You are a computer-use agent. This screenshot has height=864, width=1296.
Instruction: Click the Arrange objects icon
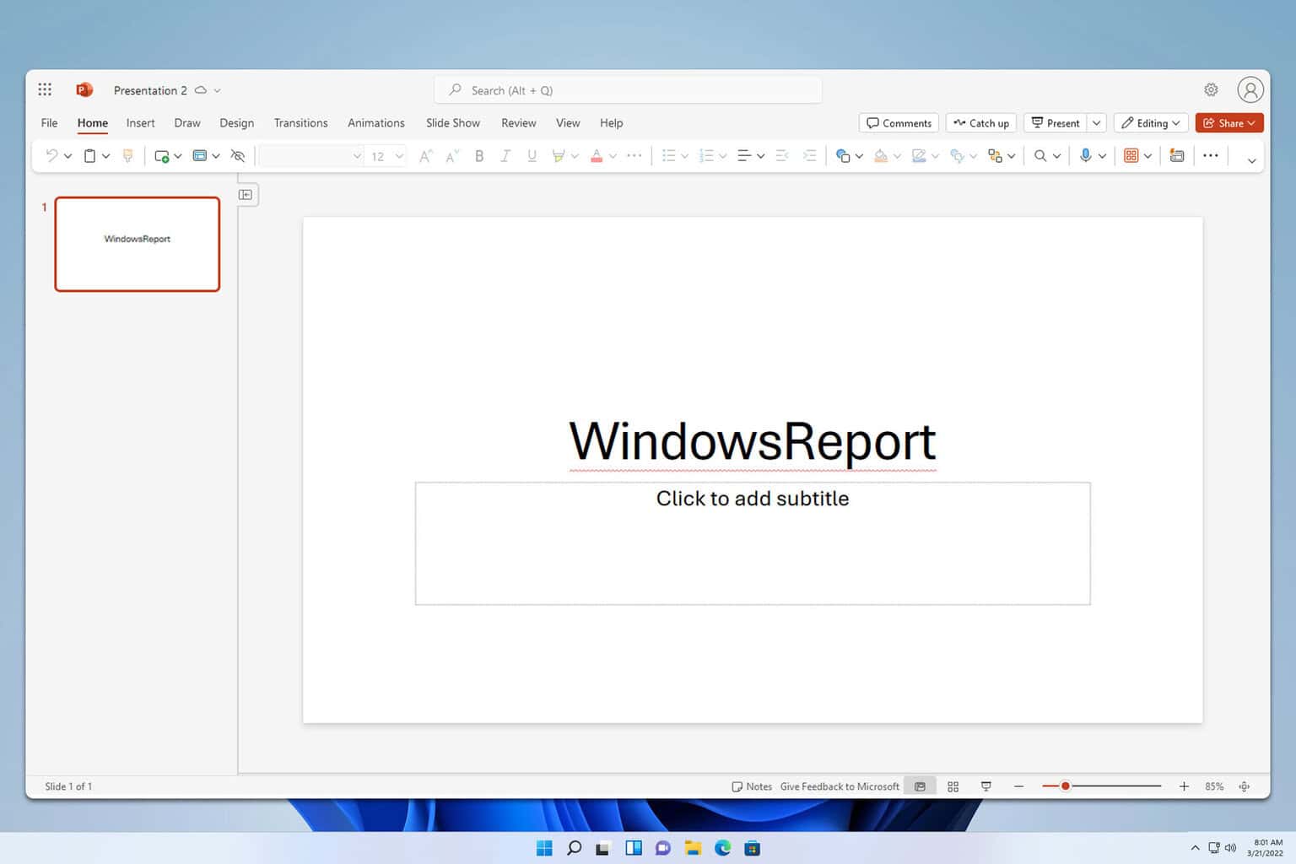(995, 155)
